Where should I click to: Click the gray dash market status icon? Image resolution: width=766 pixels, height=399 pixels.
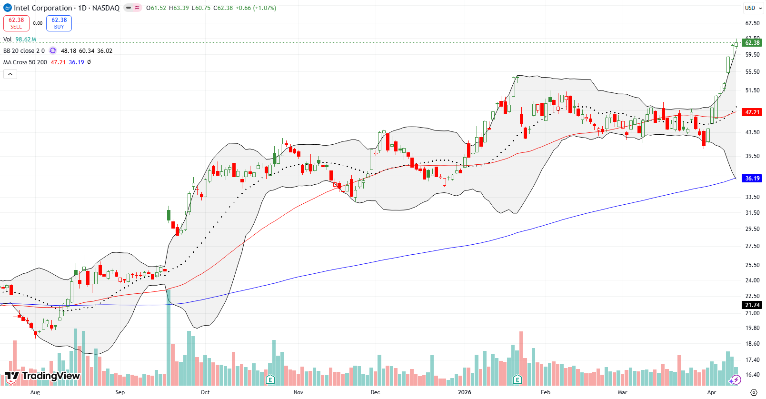[x=129, y=8]
